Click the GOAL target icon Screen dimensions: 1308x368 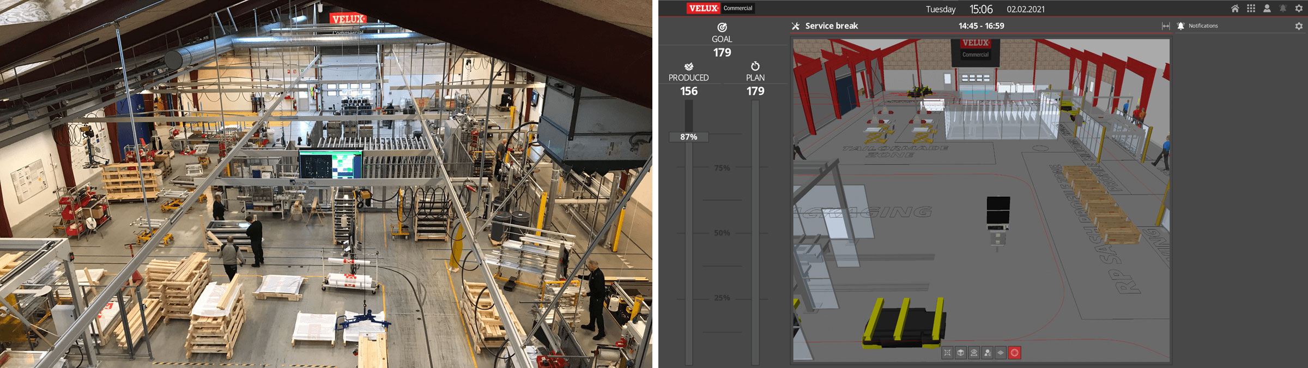pyautogui.click(x=722, y=27)
